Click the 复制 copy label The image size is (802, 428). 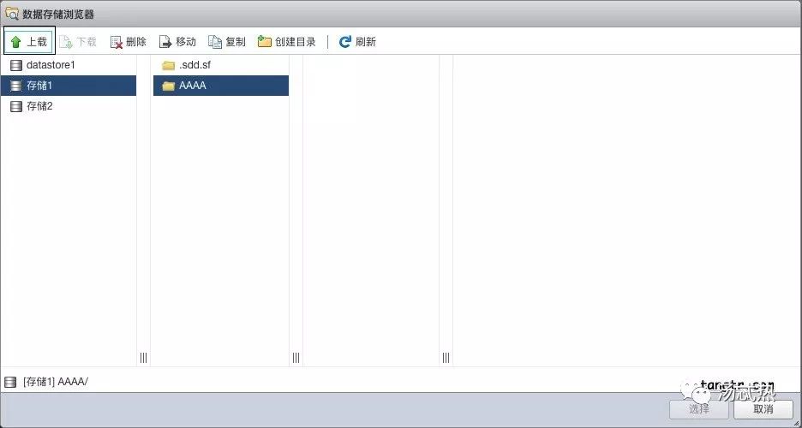(236, 42)
